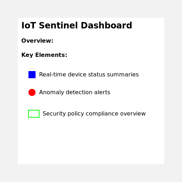Click the word "alerts" in anomaly label
This screenshot has height=182, width=182.
click(102, 92)
